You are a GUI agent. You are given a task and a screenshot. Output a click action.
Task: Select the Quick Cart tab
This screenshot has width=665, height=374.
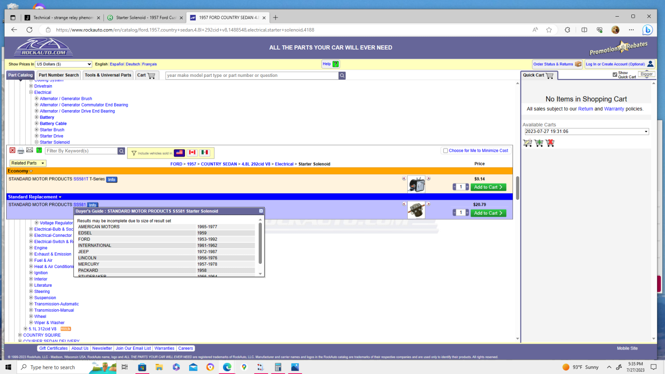tap(538, 75)
